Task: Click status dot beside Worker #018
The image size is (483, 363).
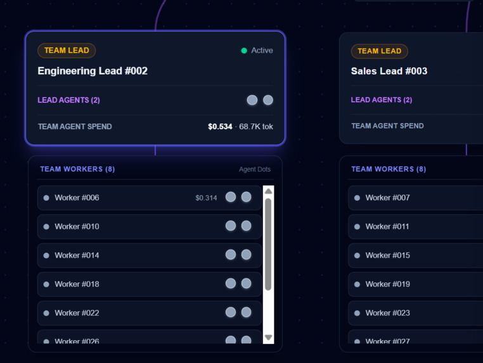Action: [46, 284]
